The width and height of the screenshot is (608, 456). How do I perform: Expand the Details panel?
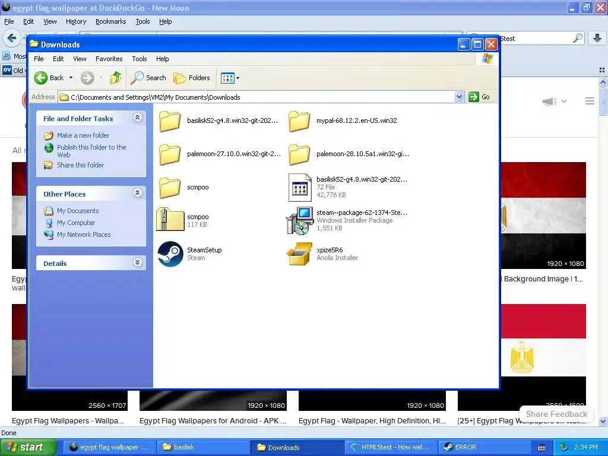pos(137,262)
